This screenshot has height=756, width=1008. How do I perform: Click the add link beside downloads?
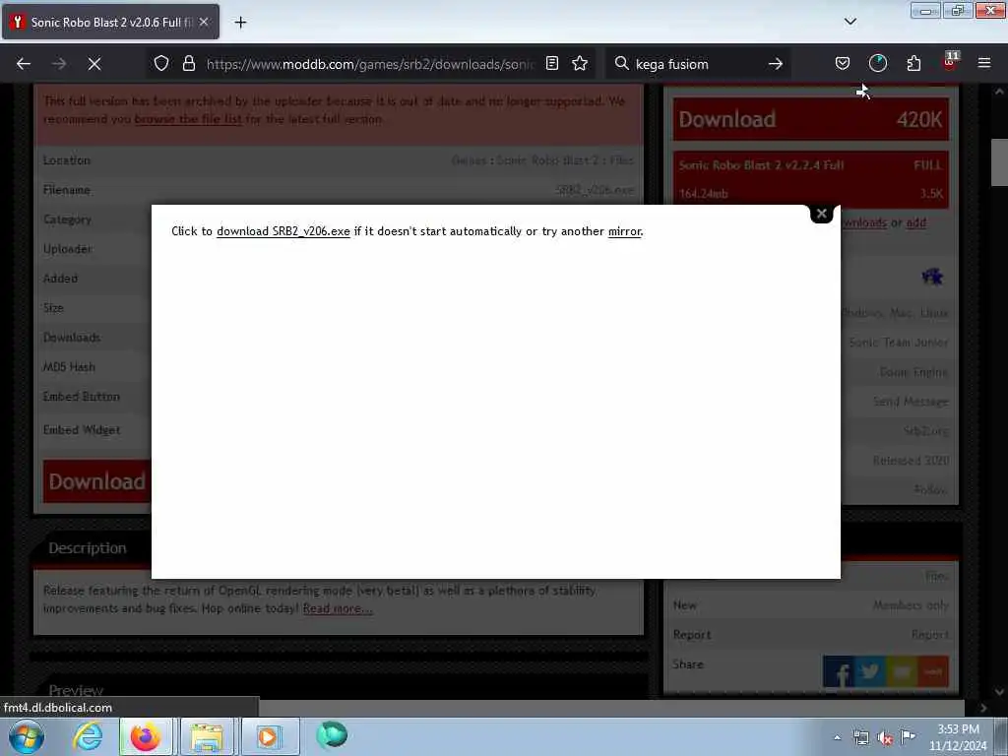coord(916,223)
